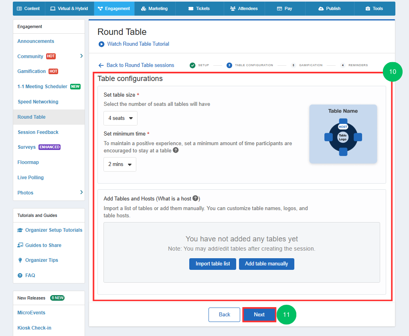
Task: Click Add table manually button
Action: 266,264
